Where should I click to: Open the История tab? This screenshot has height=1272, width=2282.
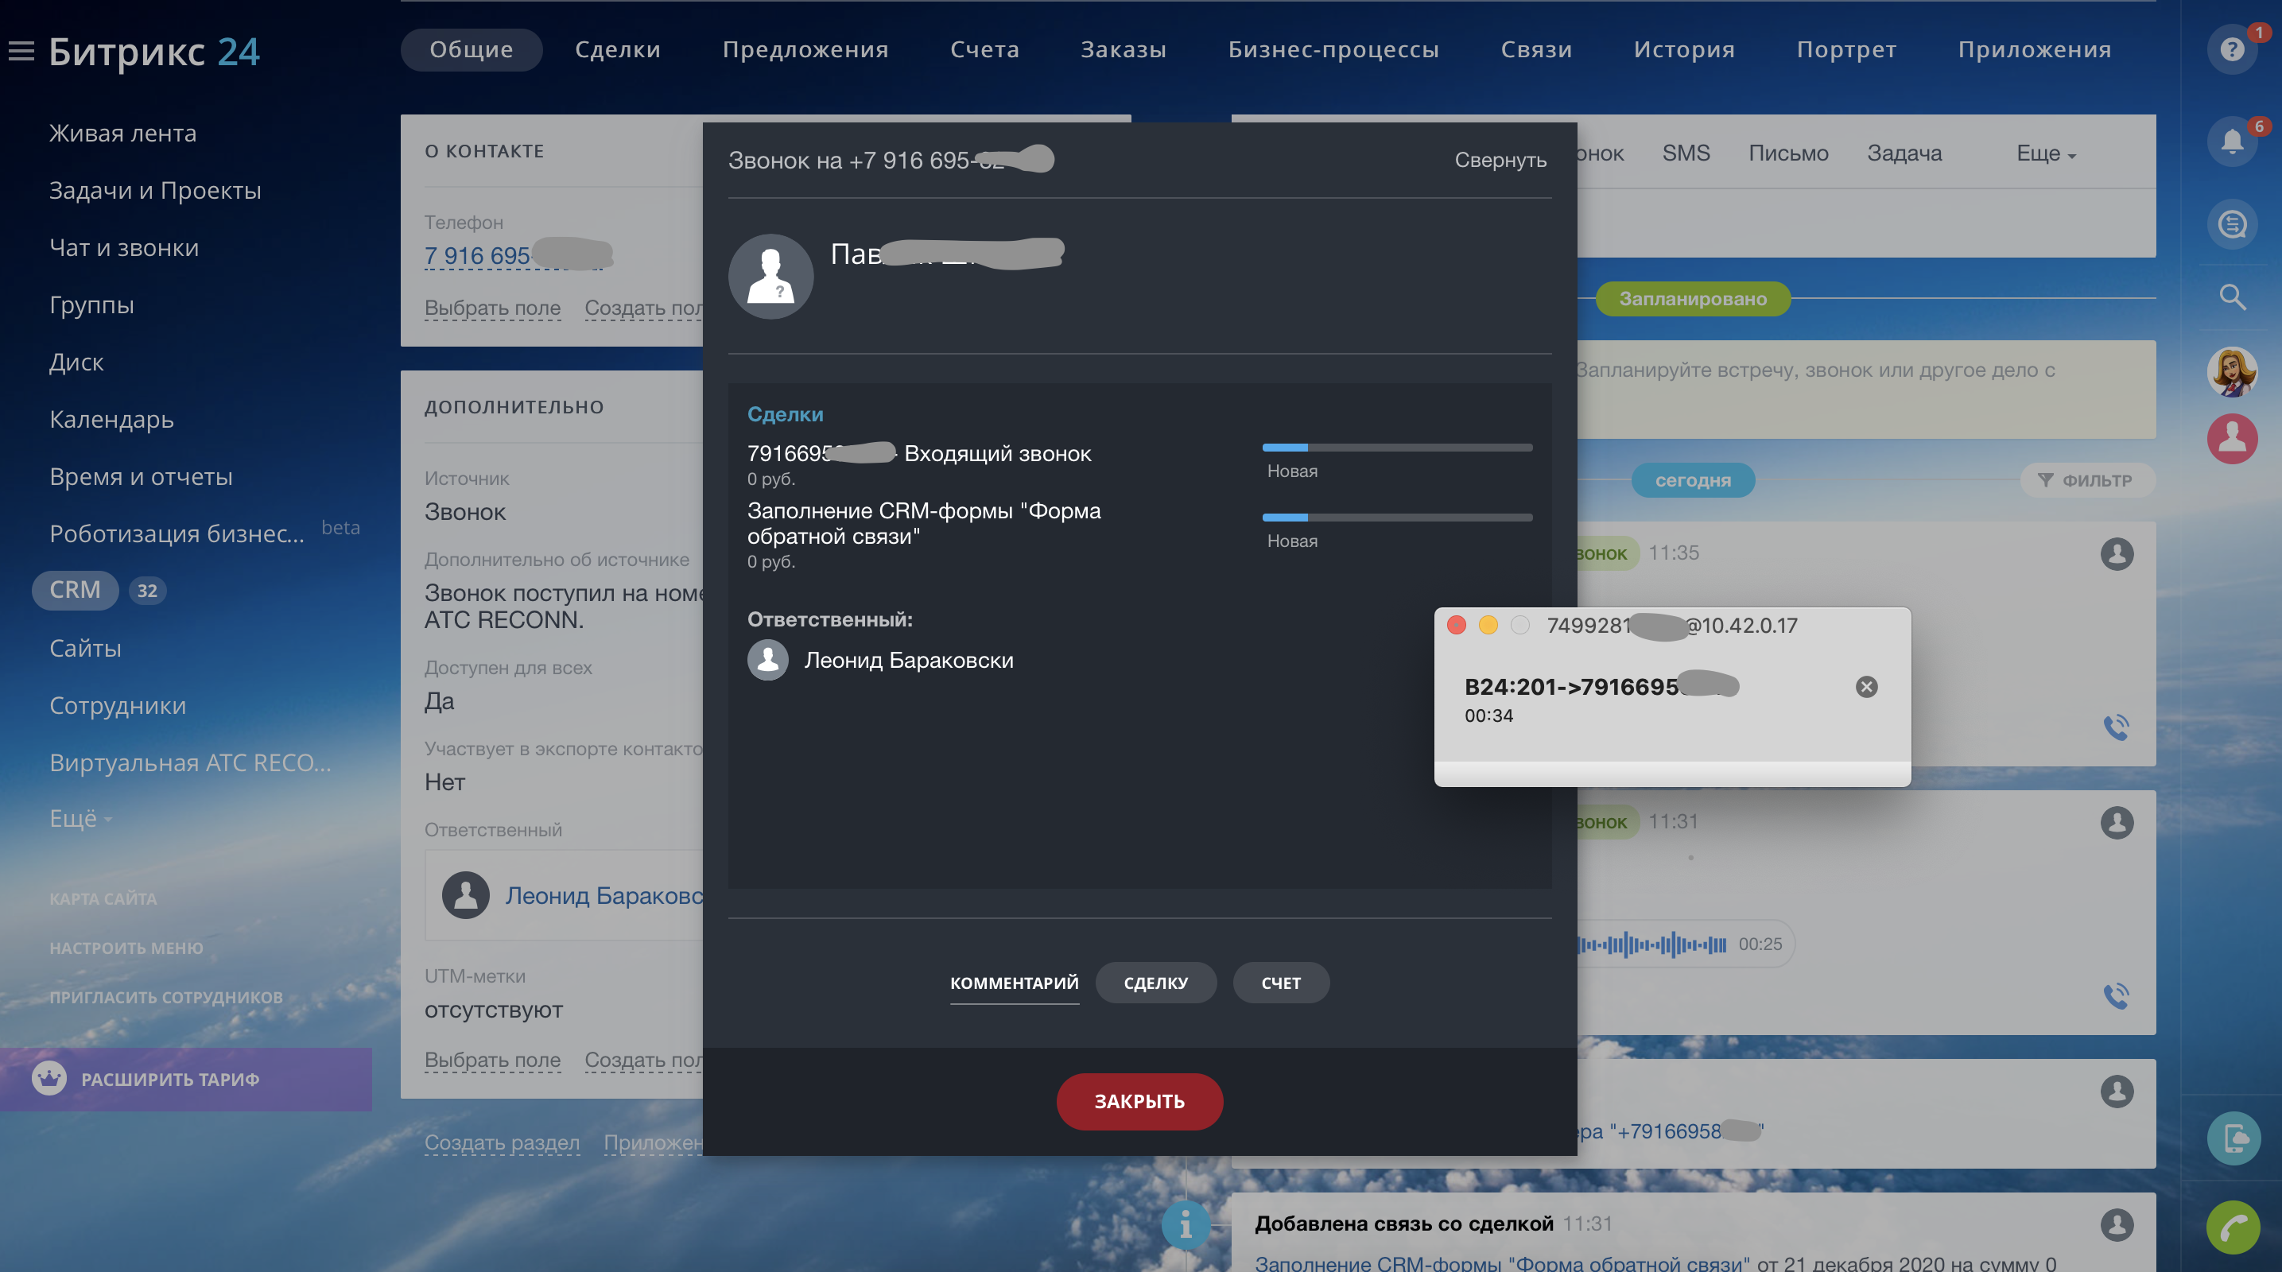(x=1683, y=49)
